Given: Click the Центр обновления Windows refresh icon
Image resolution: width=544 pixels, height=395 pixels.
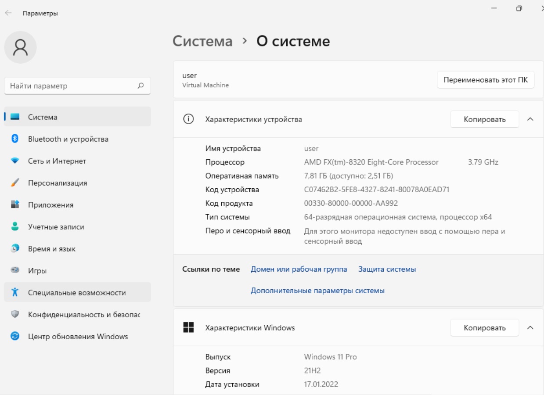Looking at the screenshot, I should tap(15, 337).
